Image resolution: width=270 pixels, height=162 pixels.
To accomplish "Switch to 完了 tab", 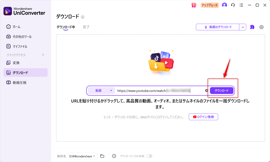I will pyautogui.click(x=86, y=27).
